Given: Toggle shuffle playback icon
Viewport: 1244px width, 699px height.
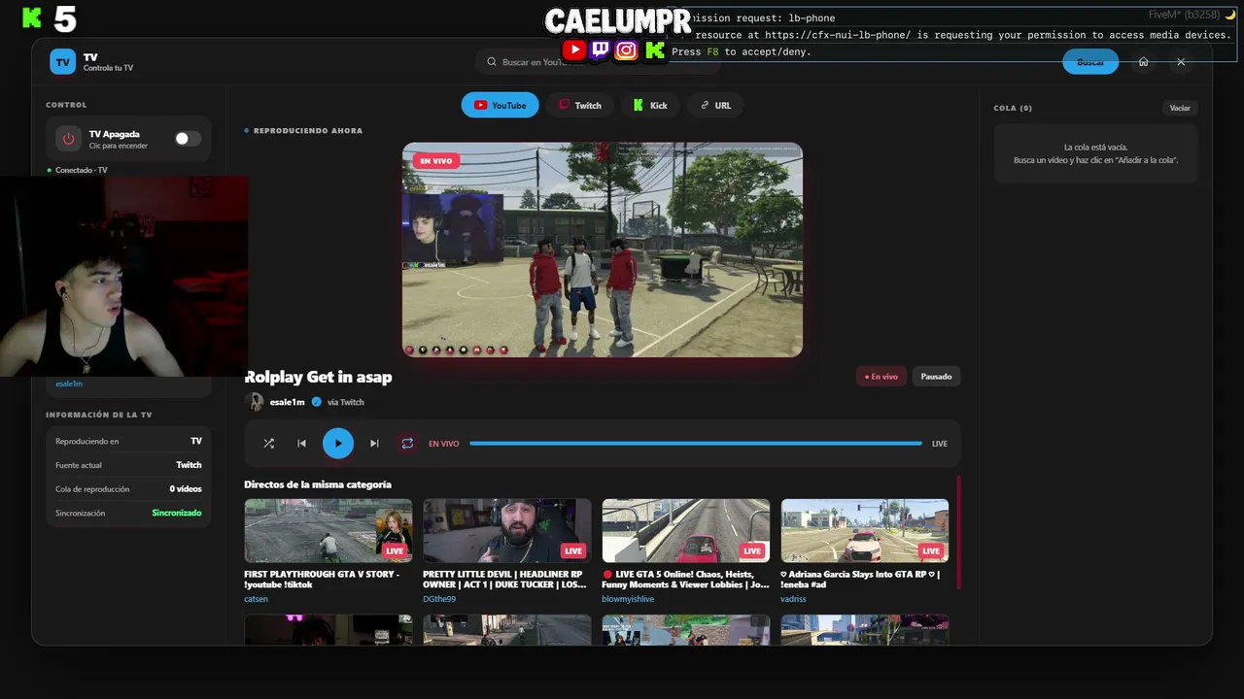Looking at the screenshot, I should pos(269,444).
